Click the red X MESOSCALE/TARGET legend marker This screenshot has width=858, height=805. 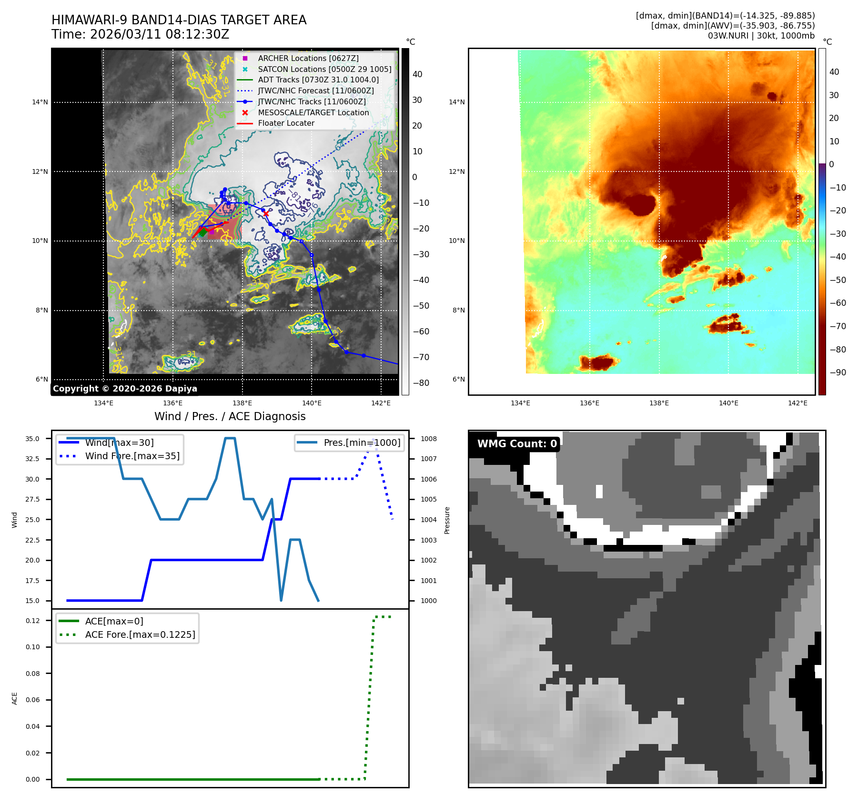(x=245, y=112)
